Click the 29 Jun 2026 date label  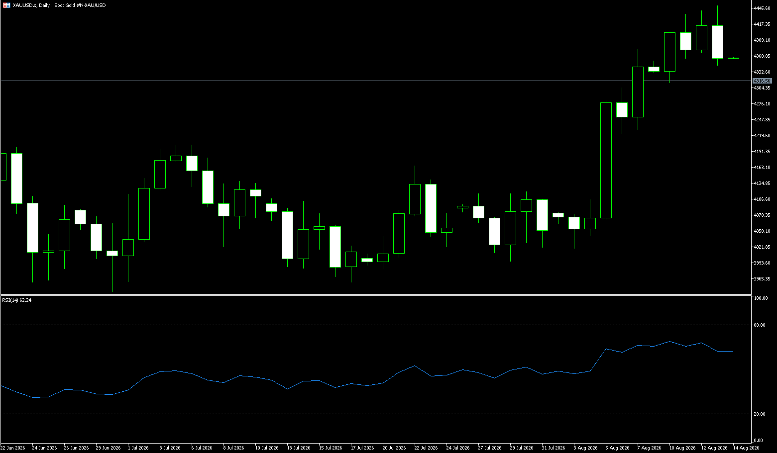point(108,448)
